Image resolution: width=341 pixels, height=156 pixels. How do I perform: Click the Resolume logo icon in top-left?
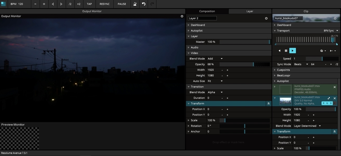[3, 4]
